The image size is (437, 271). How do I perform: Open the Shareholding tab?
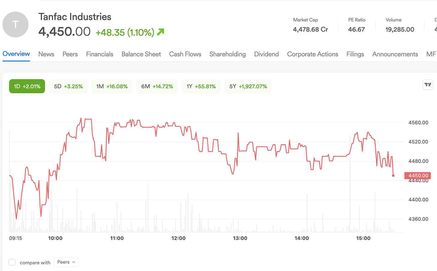point(228,54)
